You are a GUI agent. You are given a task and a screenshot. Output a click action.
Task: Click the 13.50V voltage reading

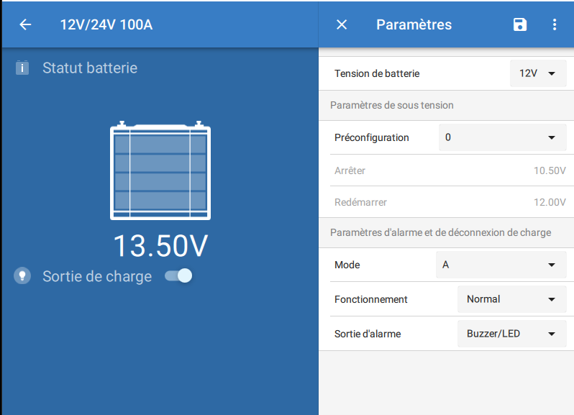point(160,246)
